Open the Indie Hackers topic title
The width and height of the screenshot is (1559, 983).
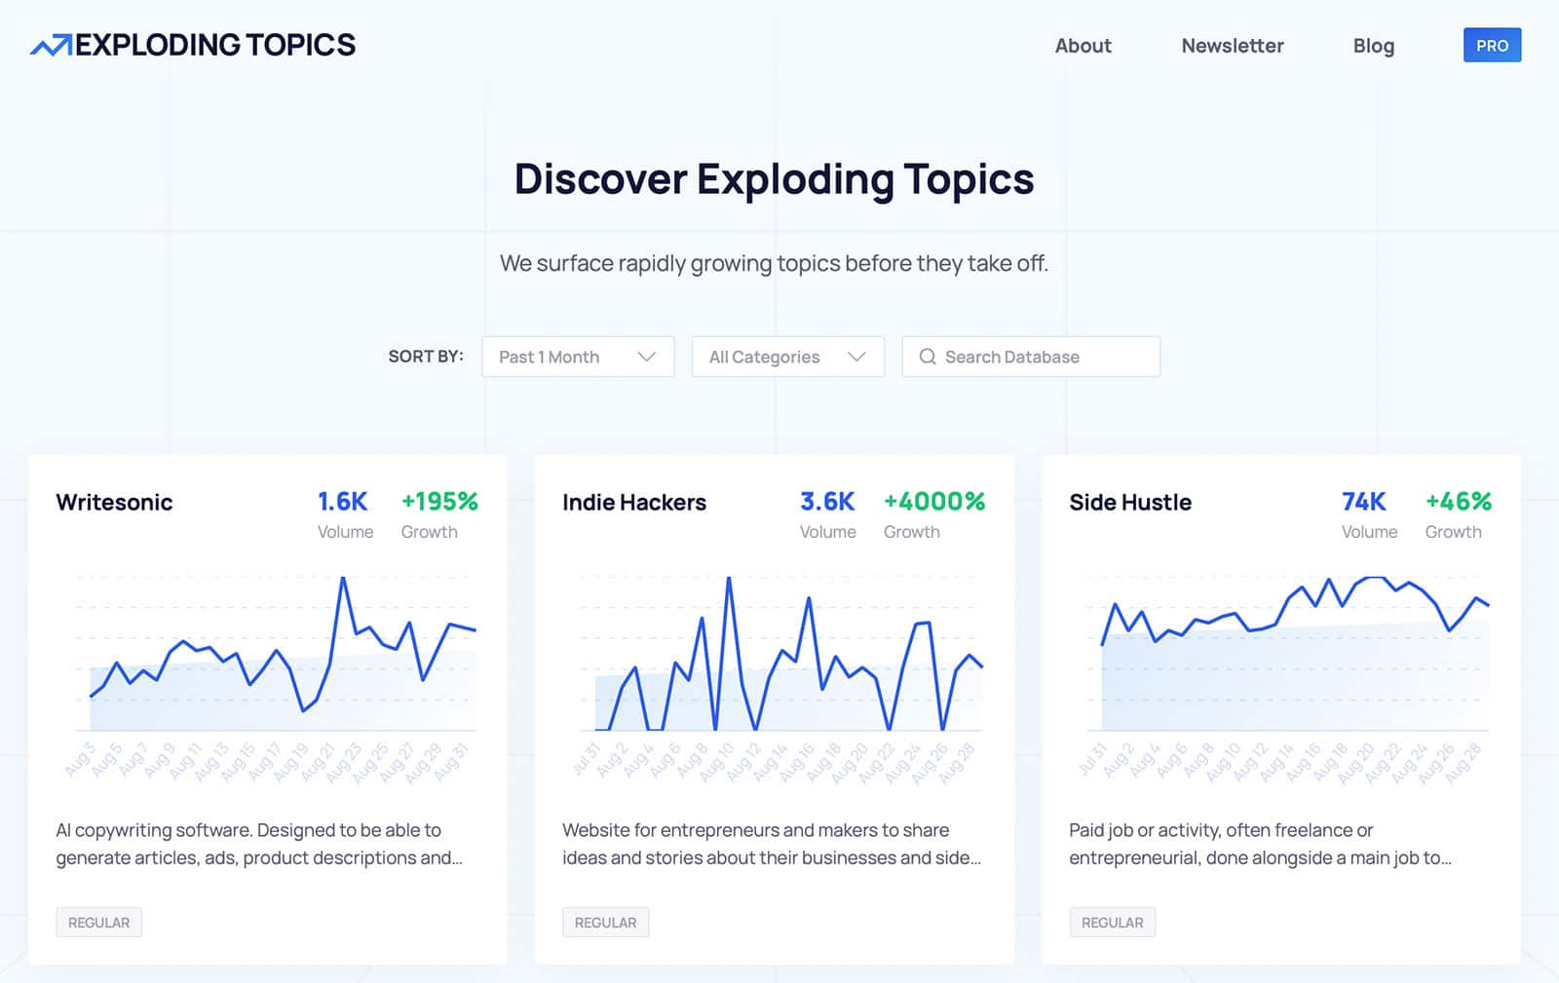coord(634,503)
